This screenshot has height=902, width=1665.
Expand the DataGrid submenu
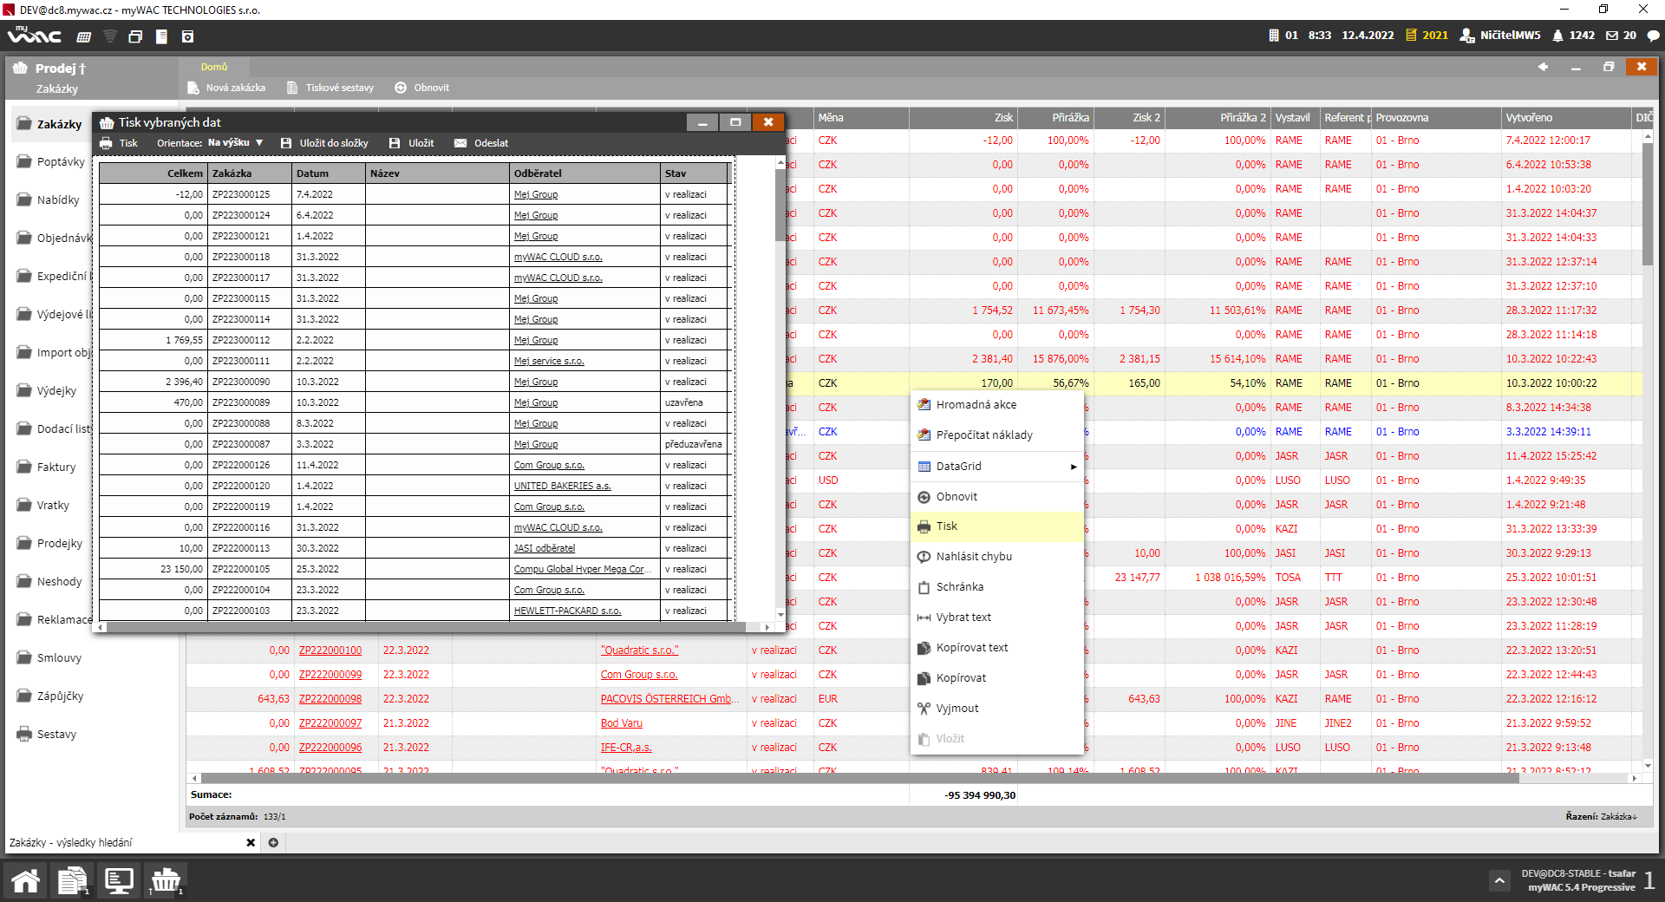[x=997, y=467]
